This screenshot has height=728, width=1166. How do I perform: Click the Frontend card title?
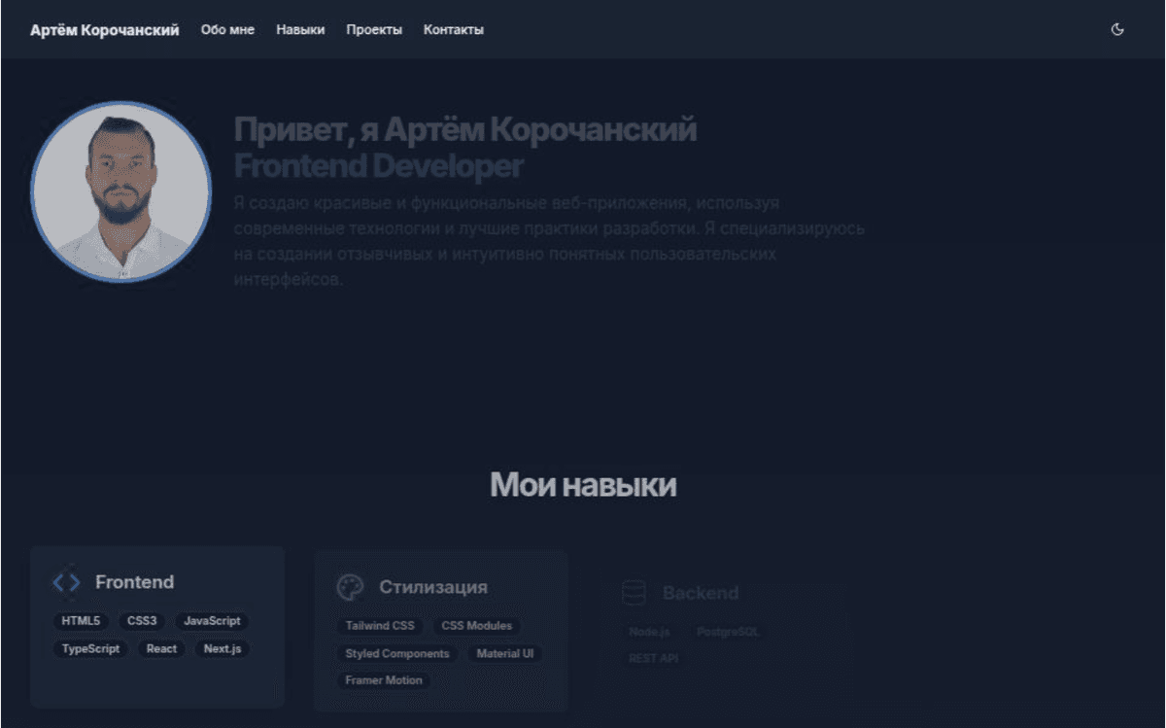[x=134, y=582]
